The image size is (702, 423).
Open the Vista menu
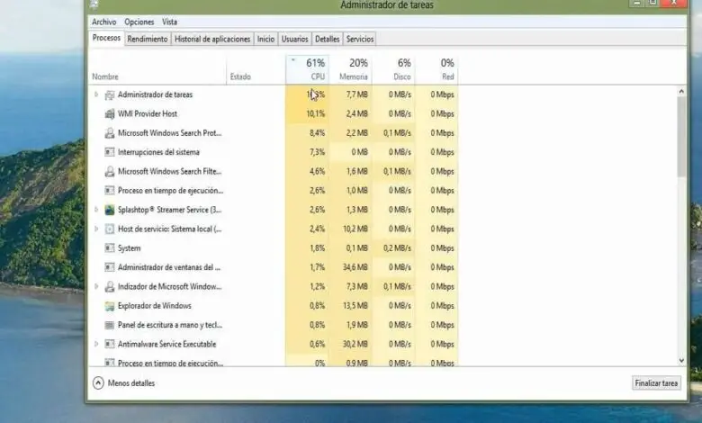click(x=170, y=22)
